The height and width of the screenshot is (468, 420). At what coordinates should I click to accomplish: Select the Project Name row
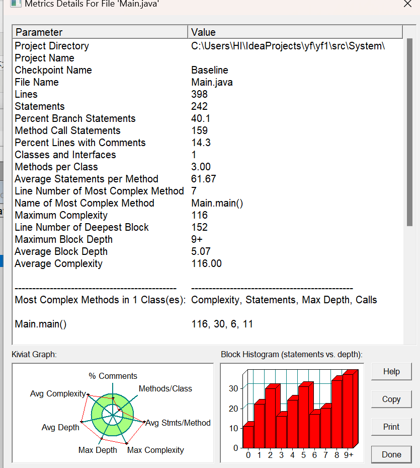pos(207,58)
